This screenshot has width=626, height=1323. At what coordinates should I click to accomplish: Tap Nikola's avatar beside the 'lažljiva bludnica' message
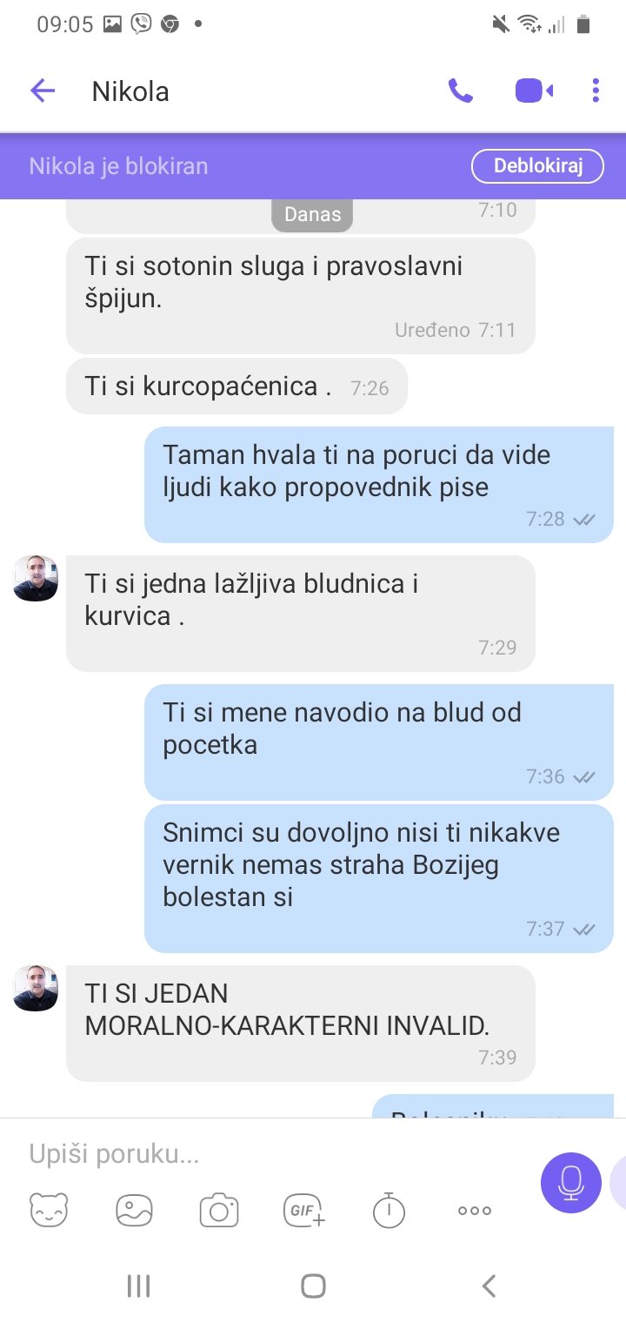pyautogui.click(x=36, y=578)
